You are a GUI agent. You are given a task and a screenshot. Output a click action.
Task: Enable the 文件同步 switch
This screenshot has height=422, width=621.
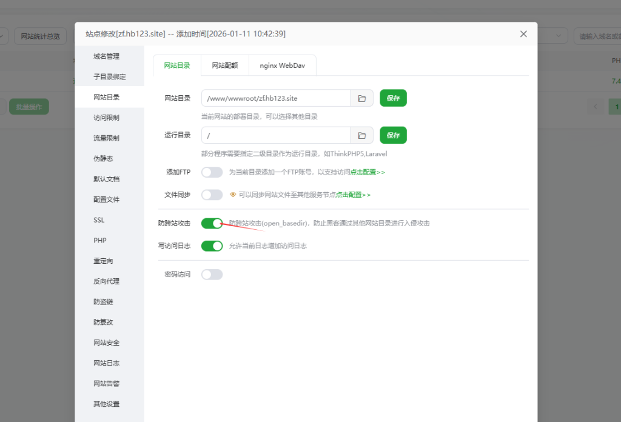212,195
